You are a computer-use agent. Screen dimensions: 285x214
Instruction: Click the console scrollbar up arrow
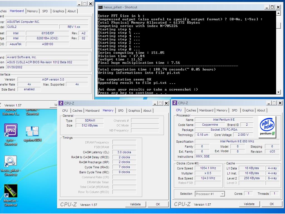tap(278, 13)
